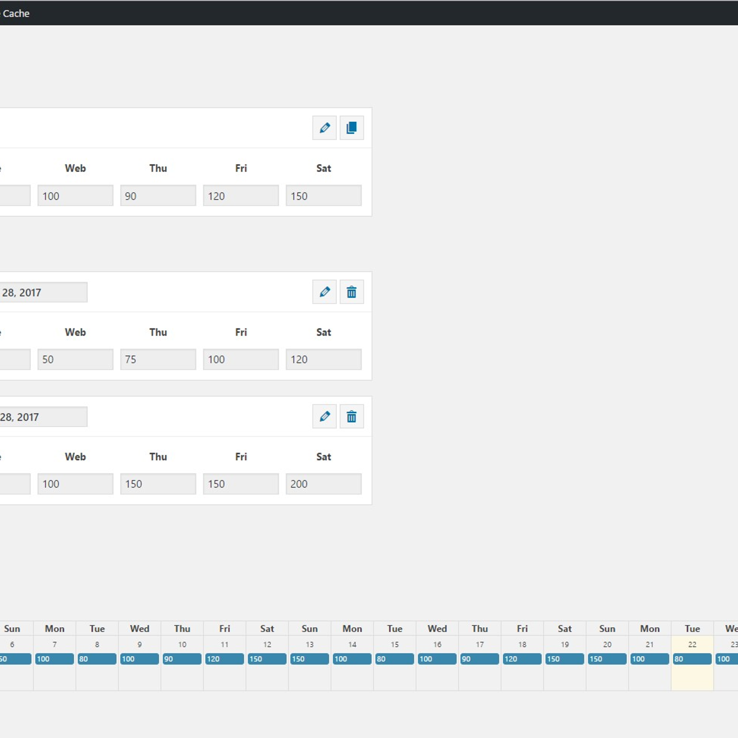This screenshot has width=738, height=738.
Task: Click the 120 price badge on Fri 11
Action: coord(225,659)
